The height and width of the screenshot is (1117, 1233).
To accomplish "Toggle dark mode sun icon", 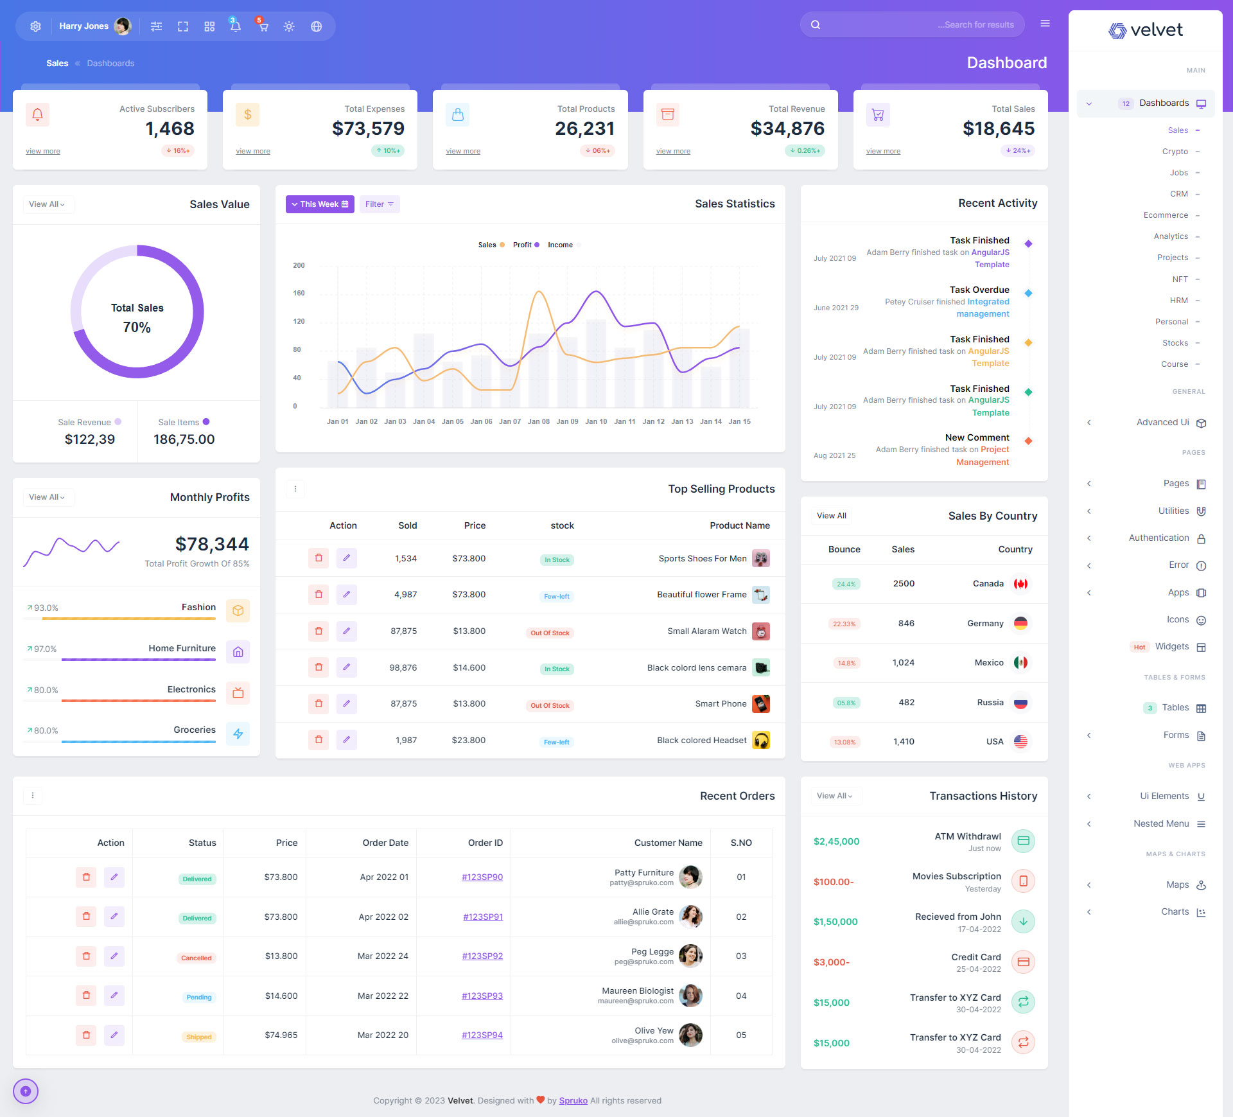I will coord(289,26).
